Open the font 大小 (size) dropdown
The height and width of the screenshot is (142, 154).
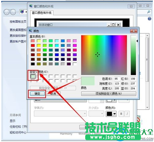96,114
